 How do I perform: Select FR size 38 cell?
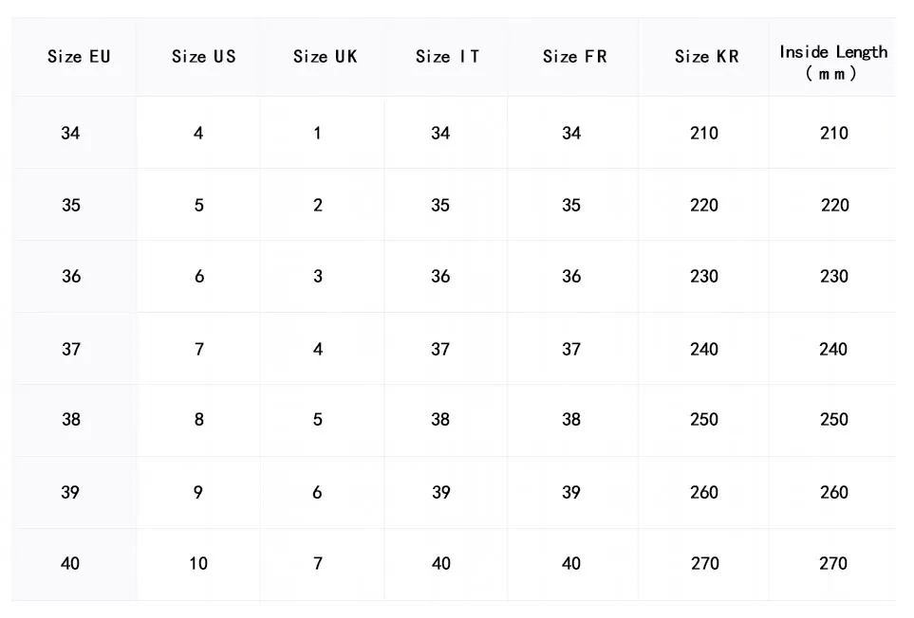click(571, 420)
